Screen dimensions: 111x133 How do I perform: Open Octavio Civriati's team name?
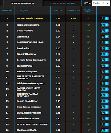pos(25,31)
